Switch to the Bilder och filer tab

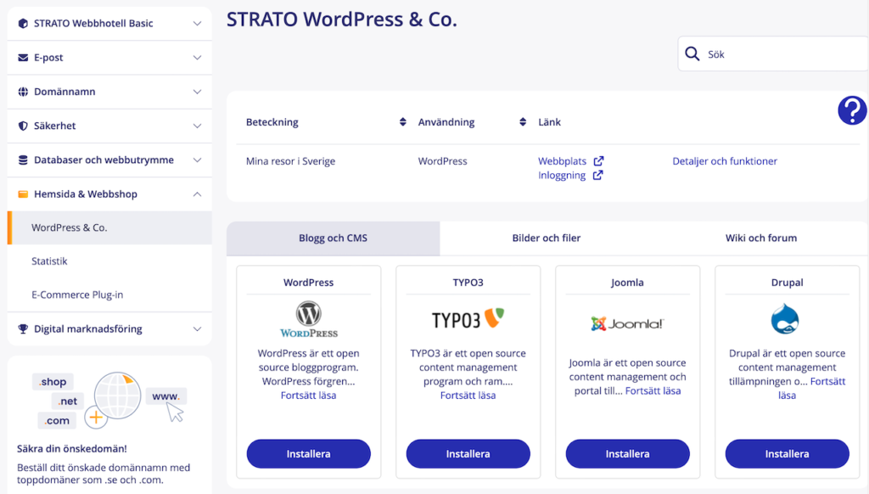pos(546,238)
